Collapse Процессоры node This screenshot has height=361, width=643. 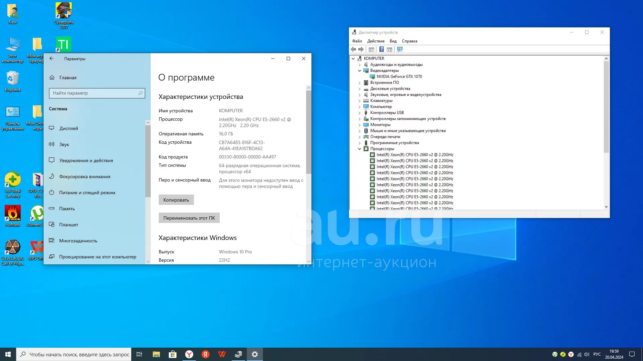click(360, 149)
